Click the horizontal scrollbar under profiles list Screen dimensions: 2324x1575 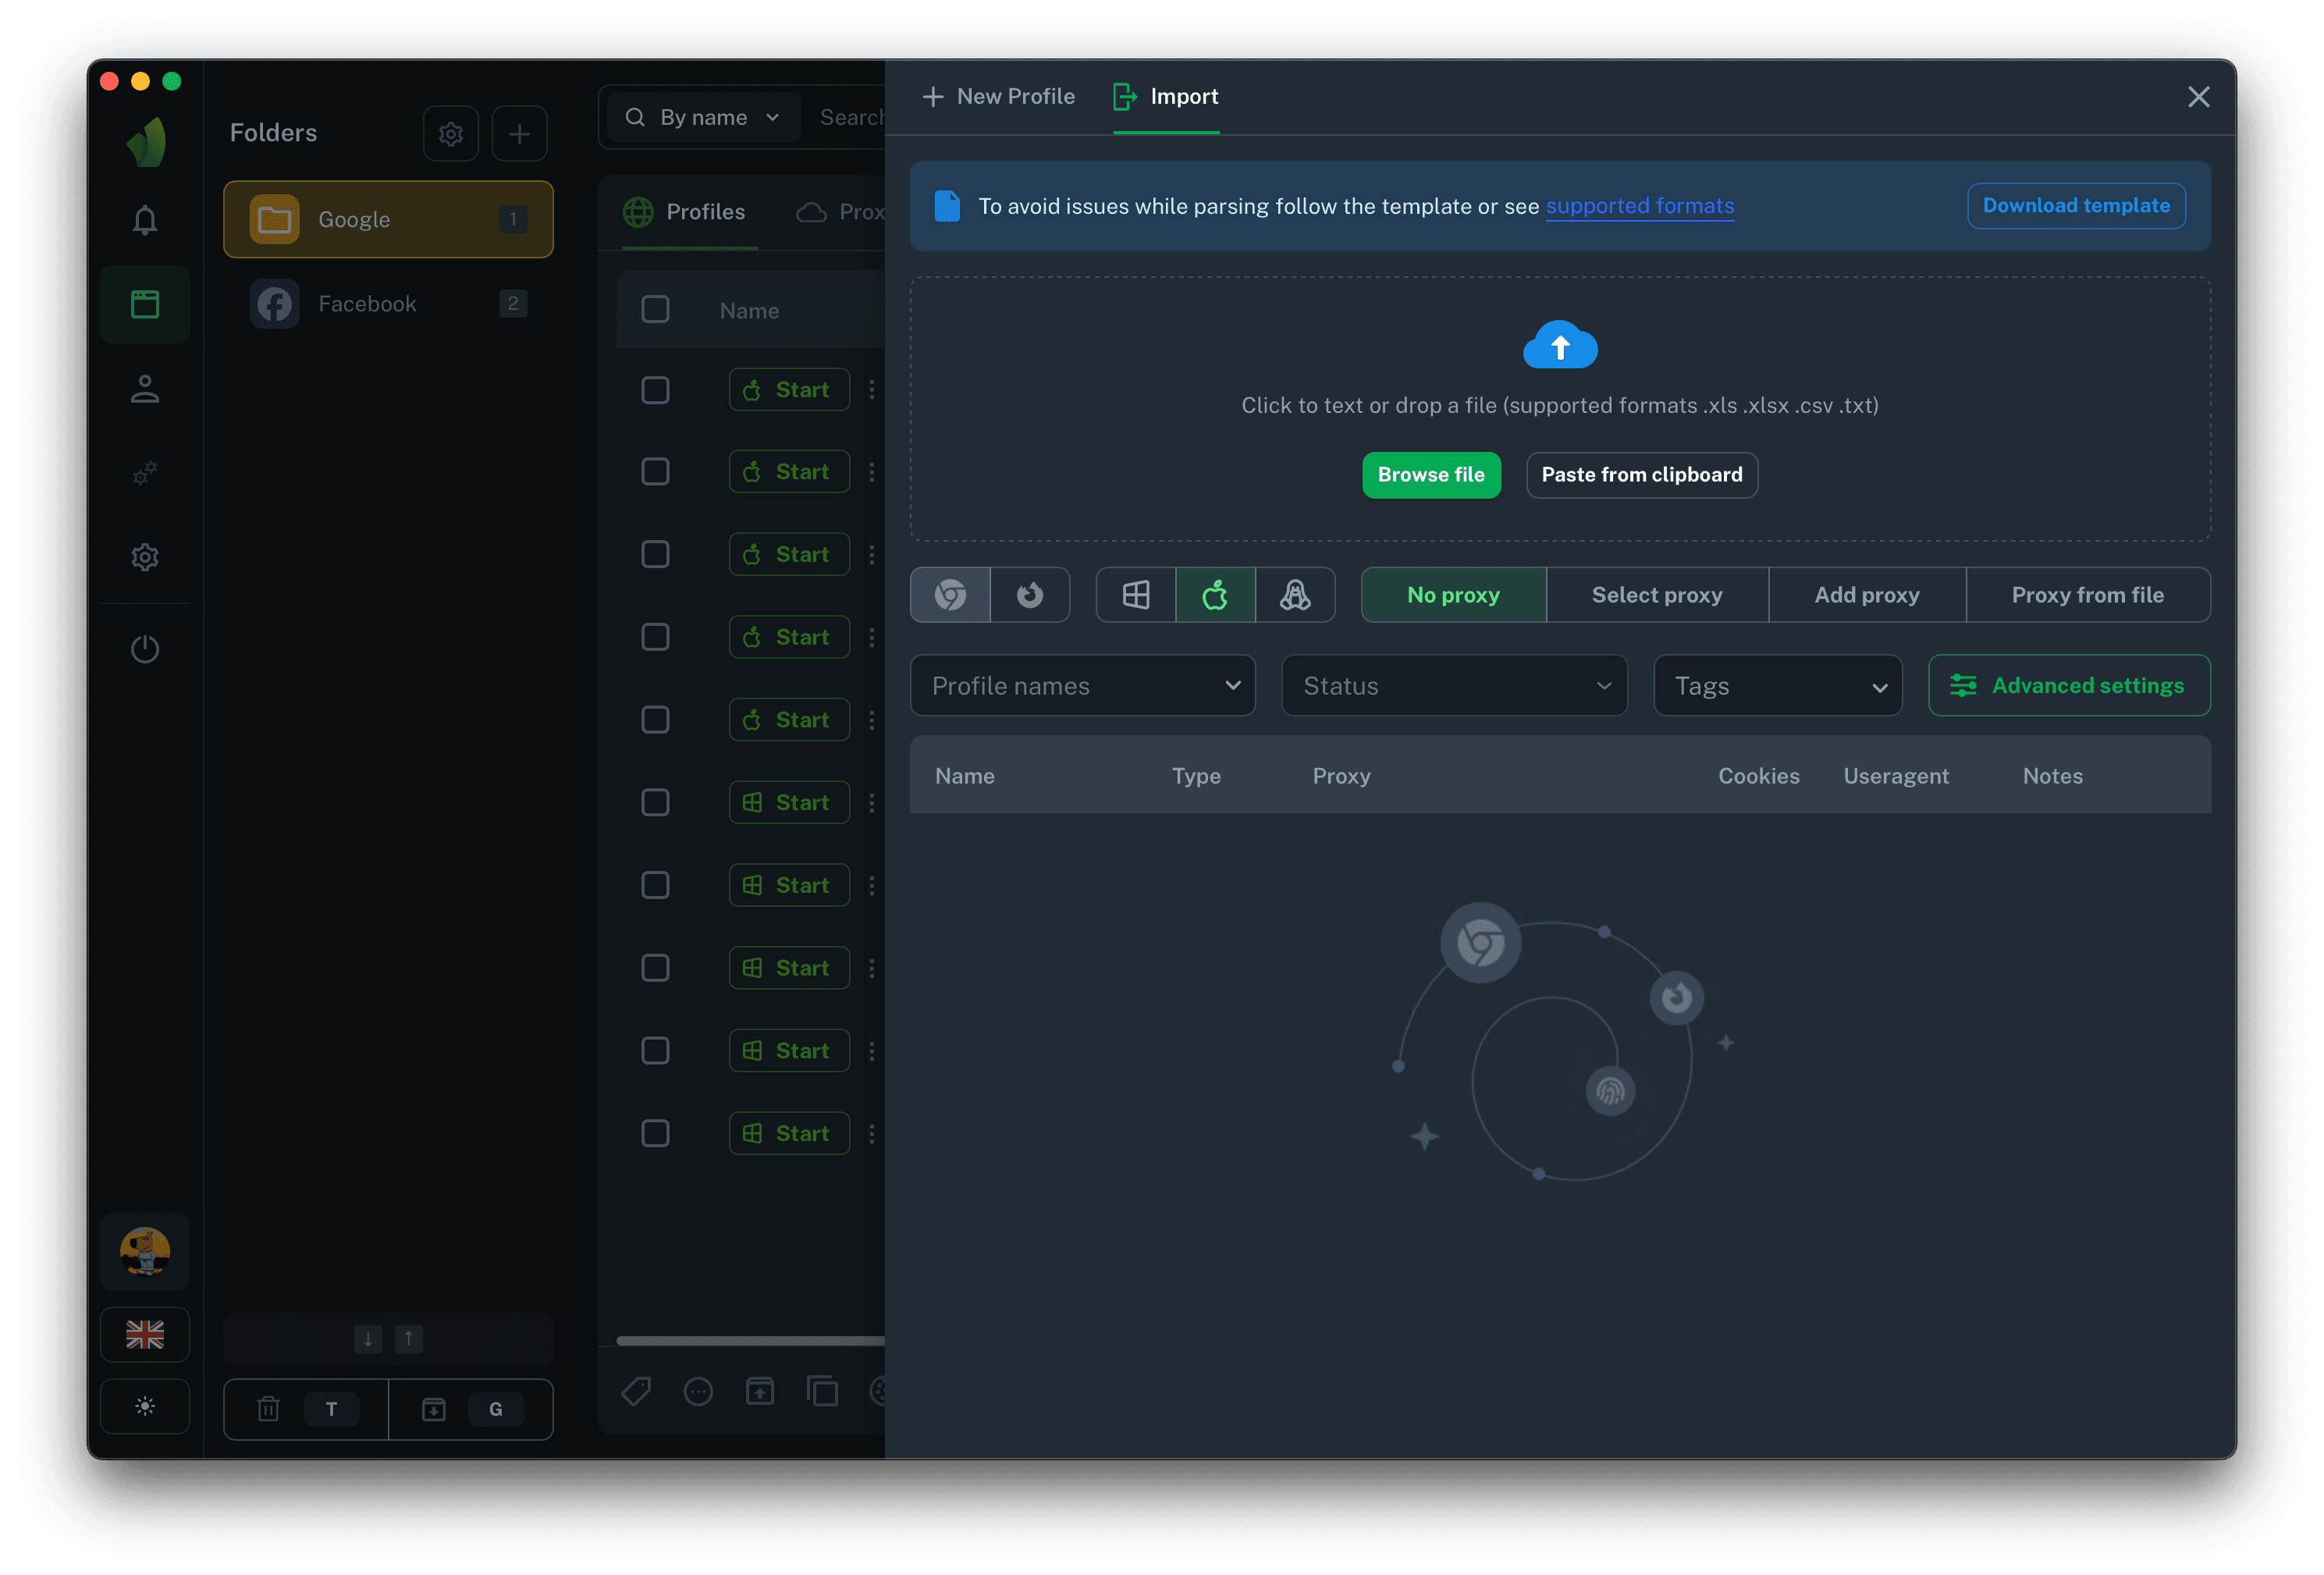(750, 1341)
